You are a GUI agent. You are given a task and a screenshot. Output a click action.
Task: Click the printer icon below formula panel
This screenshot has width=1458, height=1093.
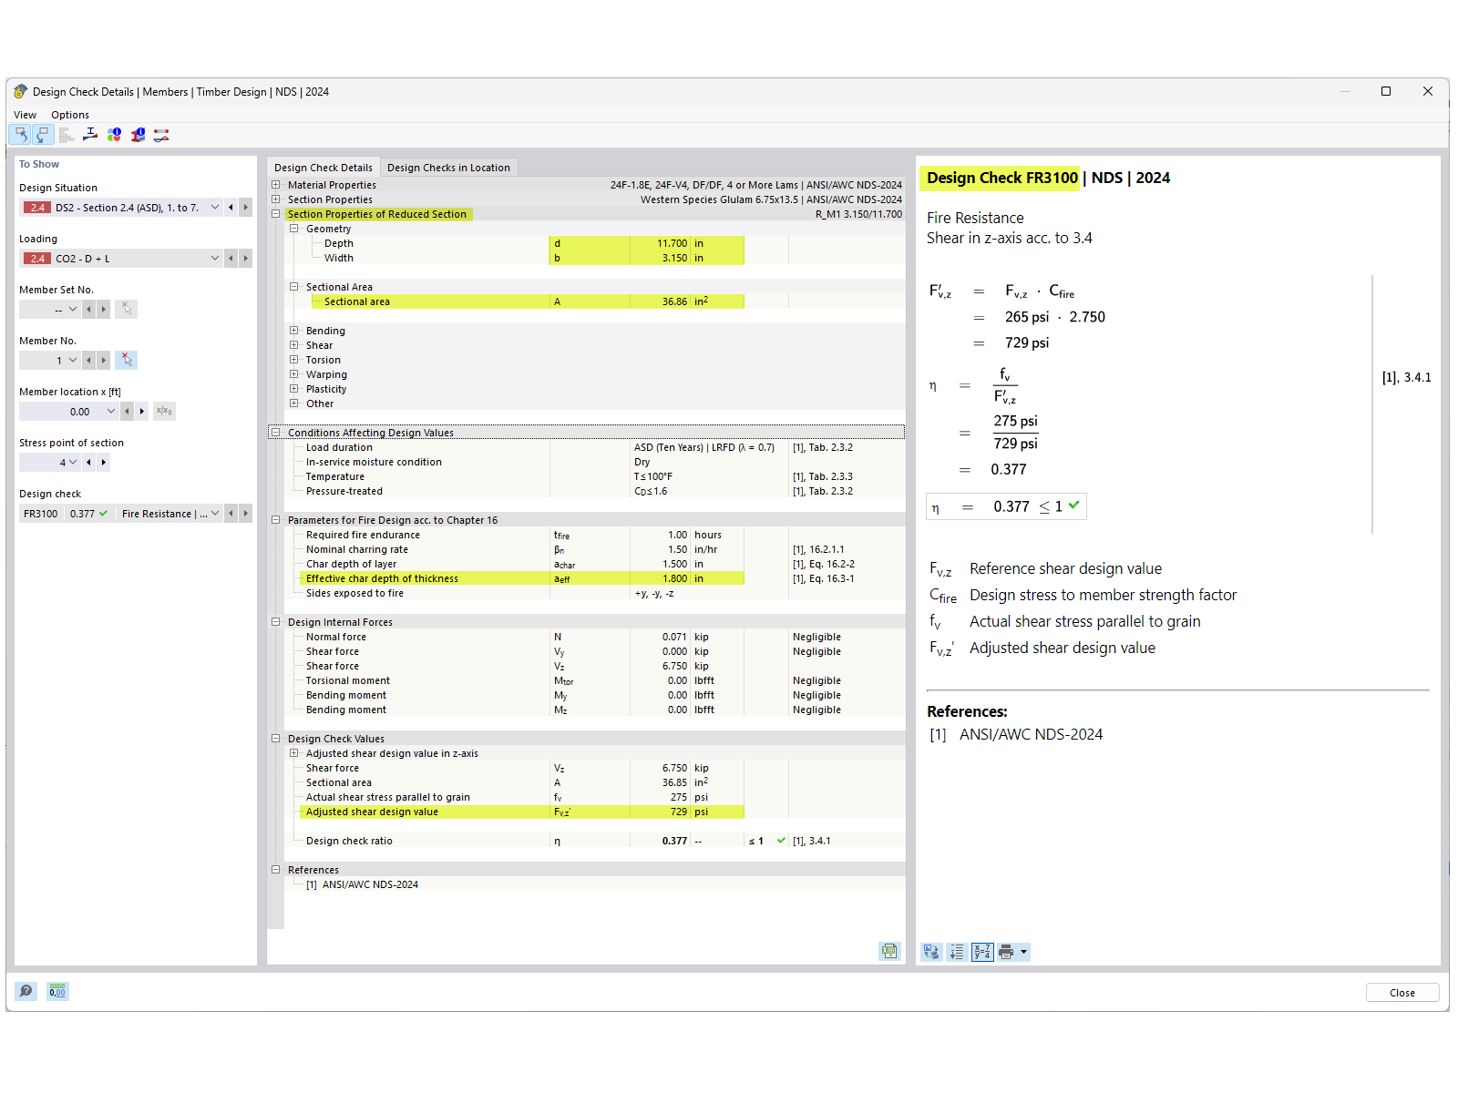[x=1006, y=952]
